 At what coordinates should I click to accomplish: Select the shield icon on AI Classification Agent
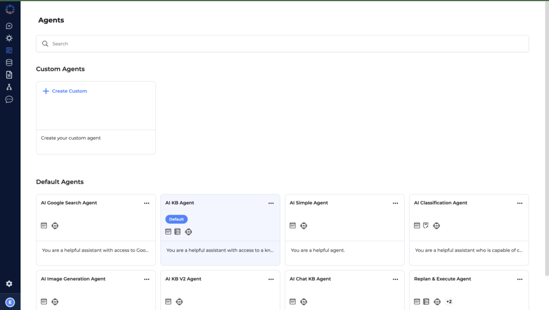coord(426,225)
